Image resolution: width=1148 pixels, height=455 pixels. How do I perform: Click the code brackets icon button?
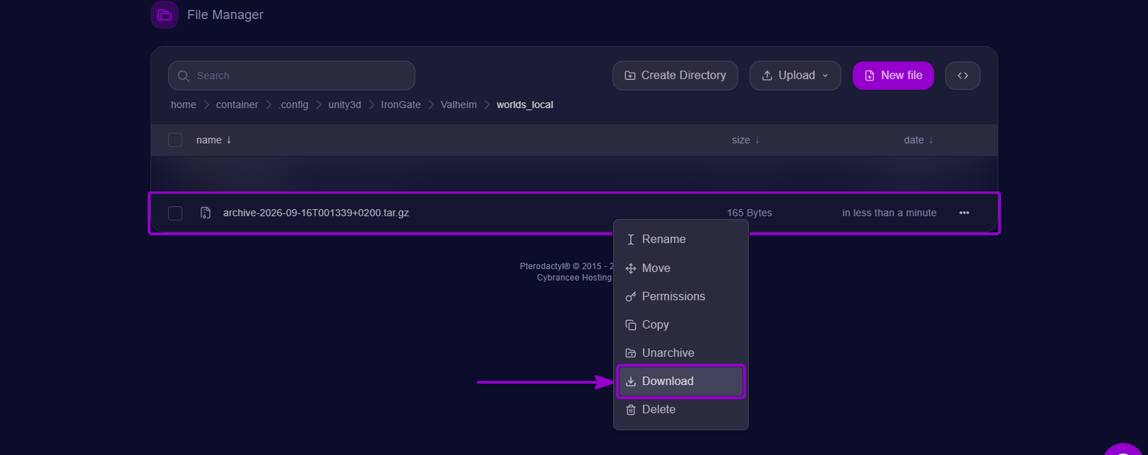pos(963,76)
